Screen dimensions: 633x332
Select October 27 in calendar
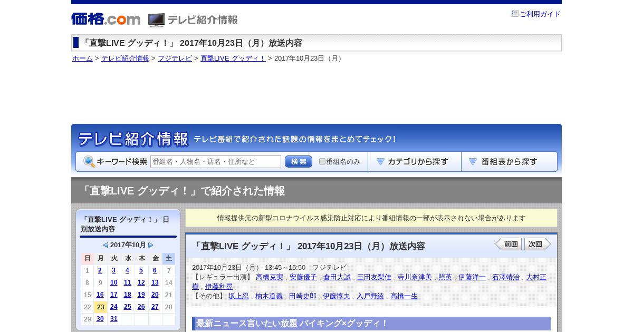pyautogui.click(x=155, y=307)
